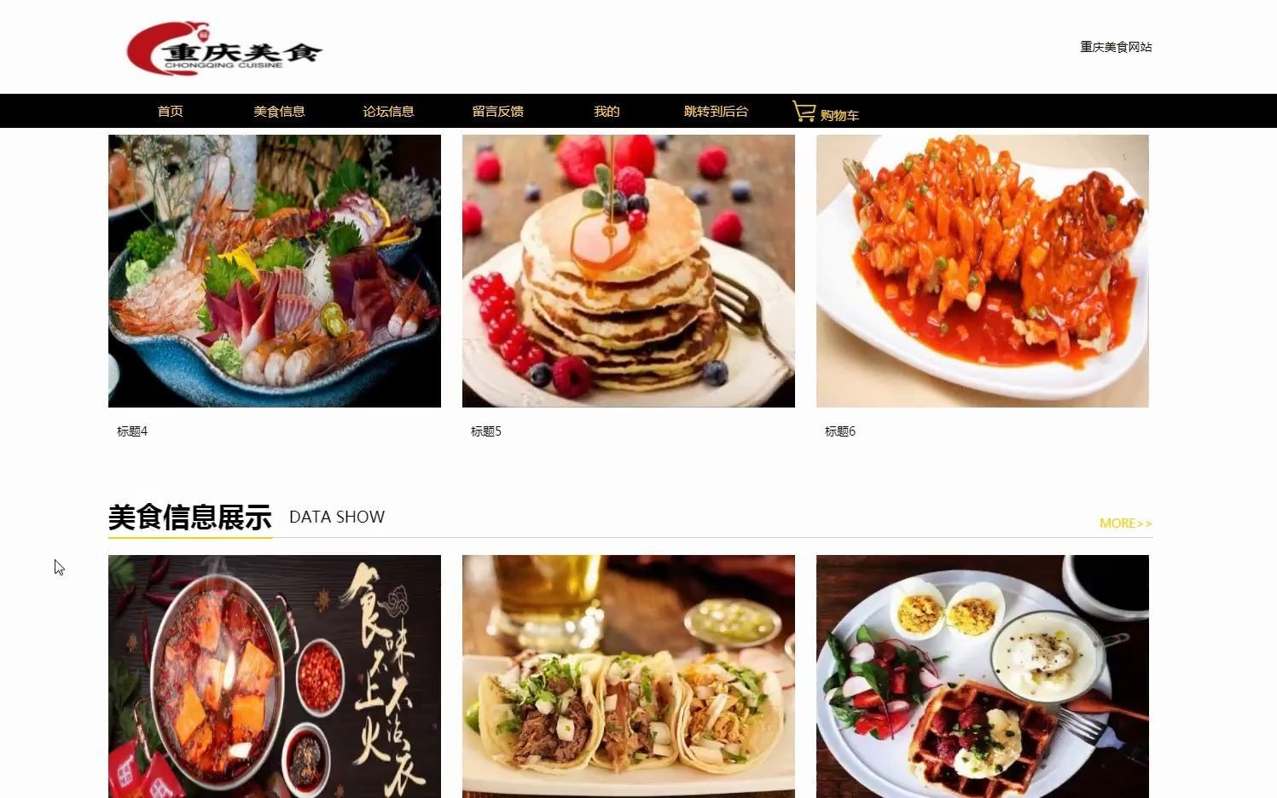
Task: Open 购物车 text link
Action: pos(839,115)
